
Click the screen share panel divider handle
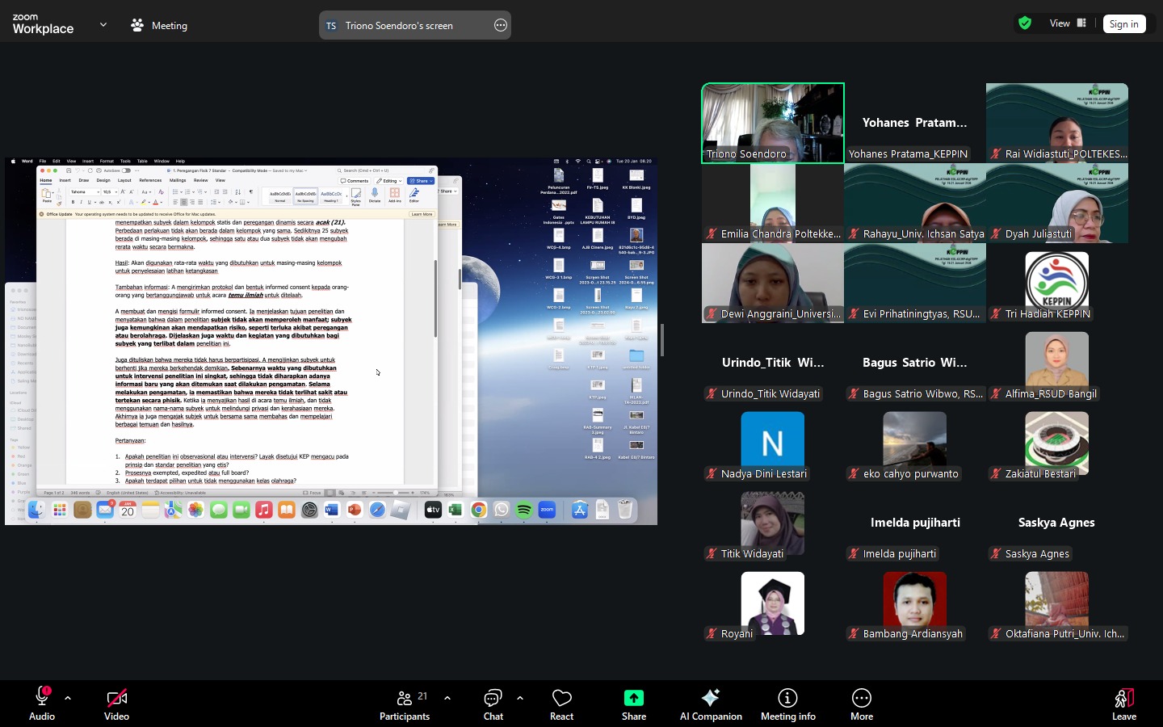[662, 340]
